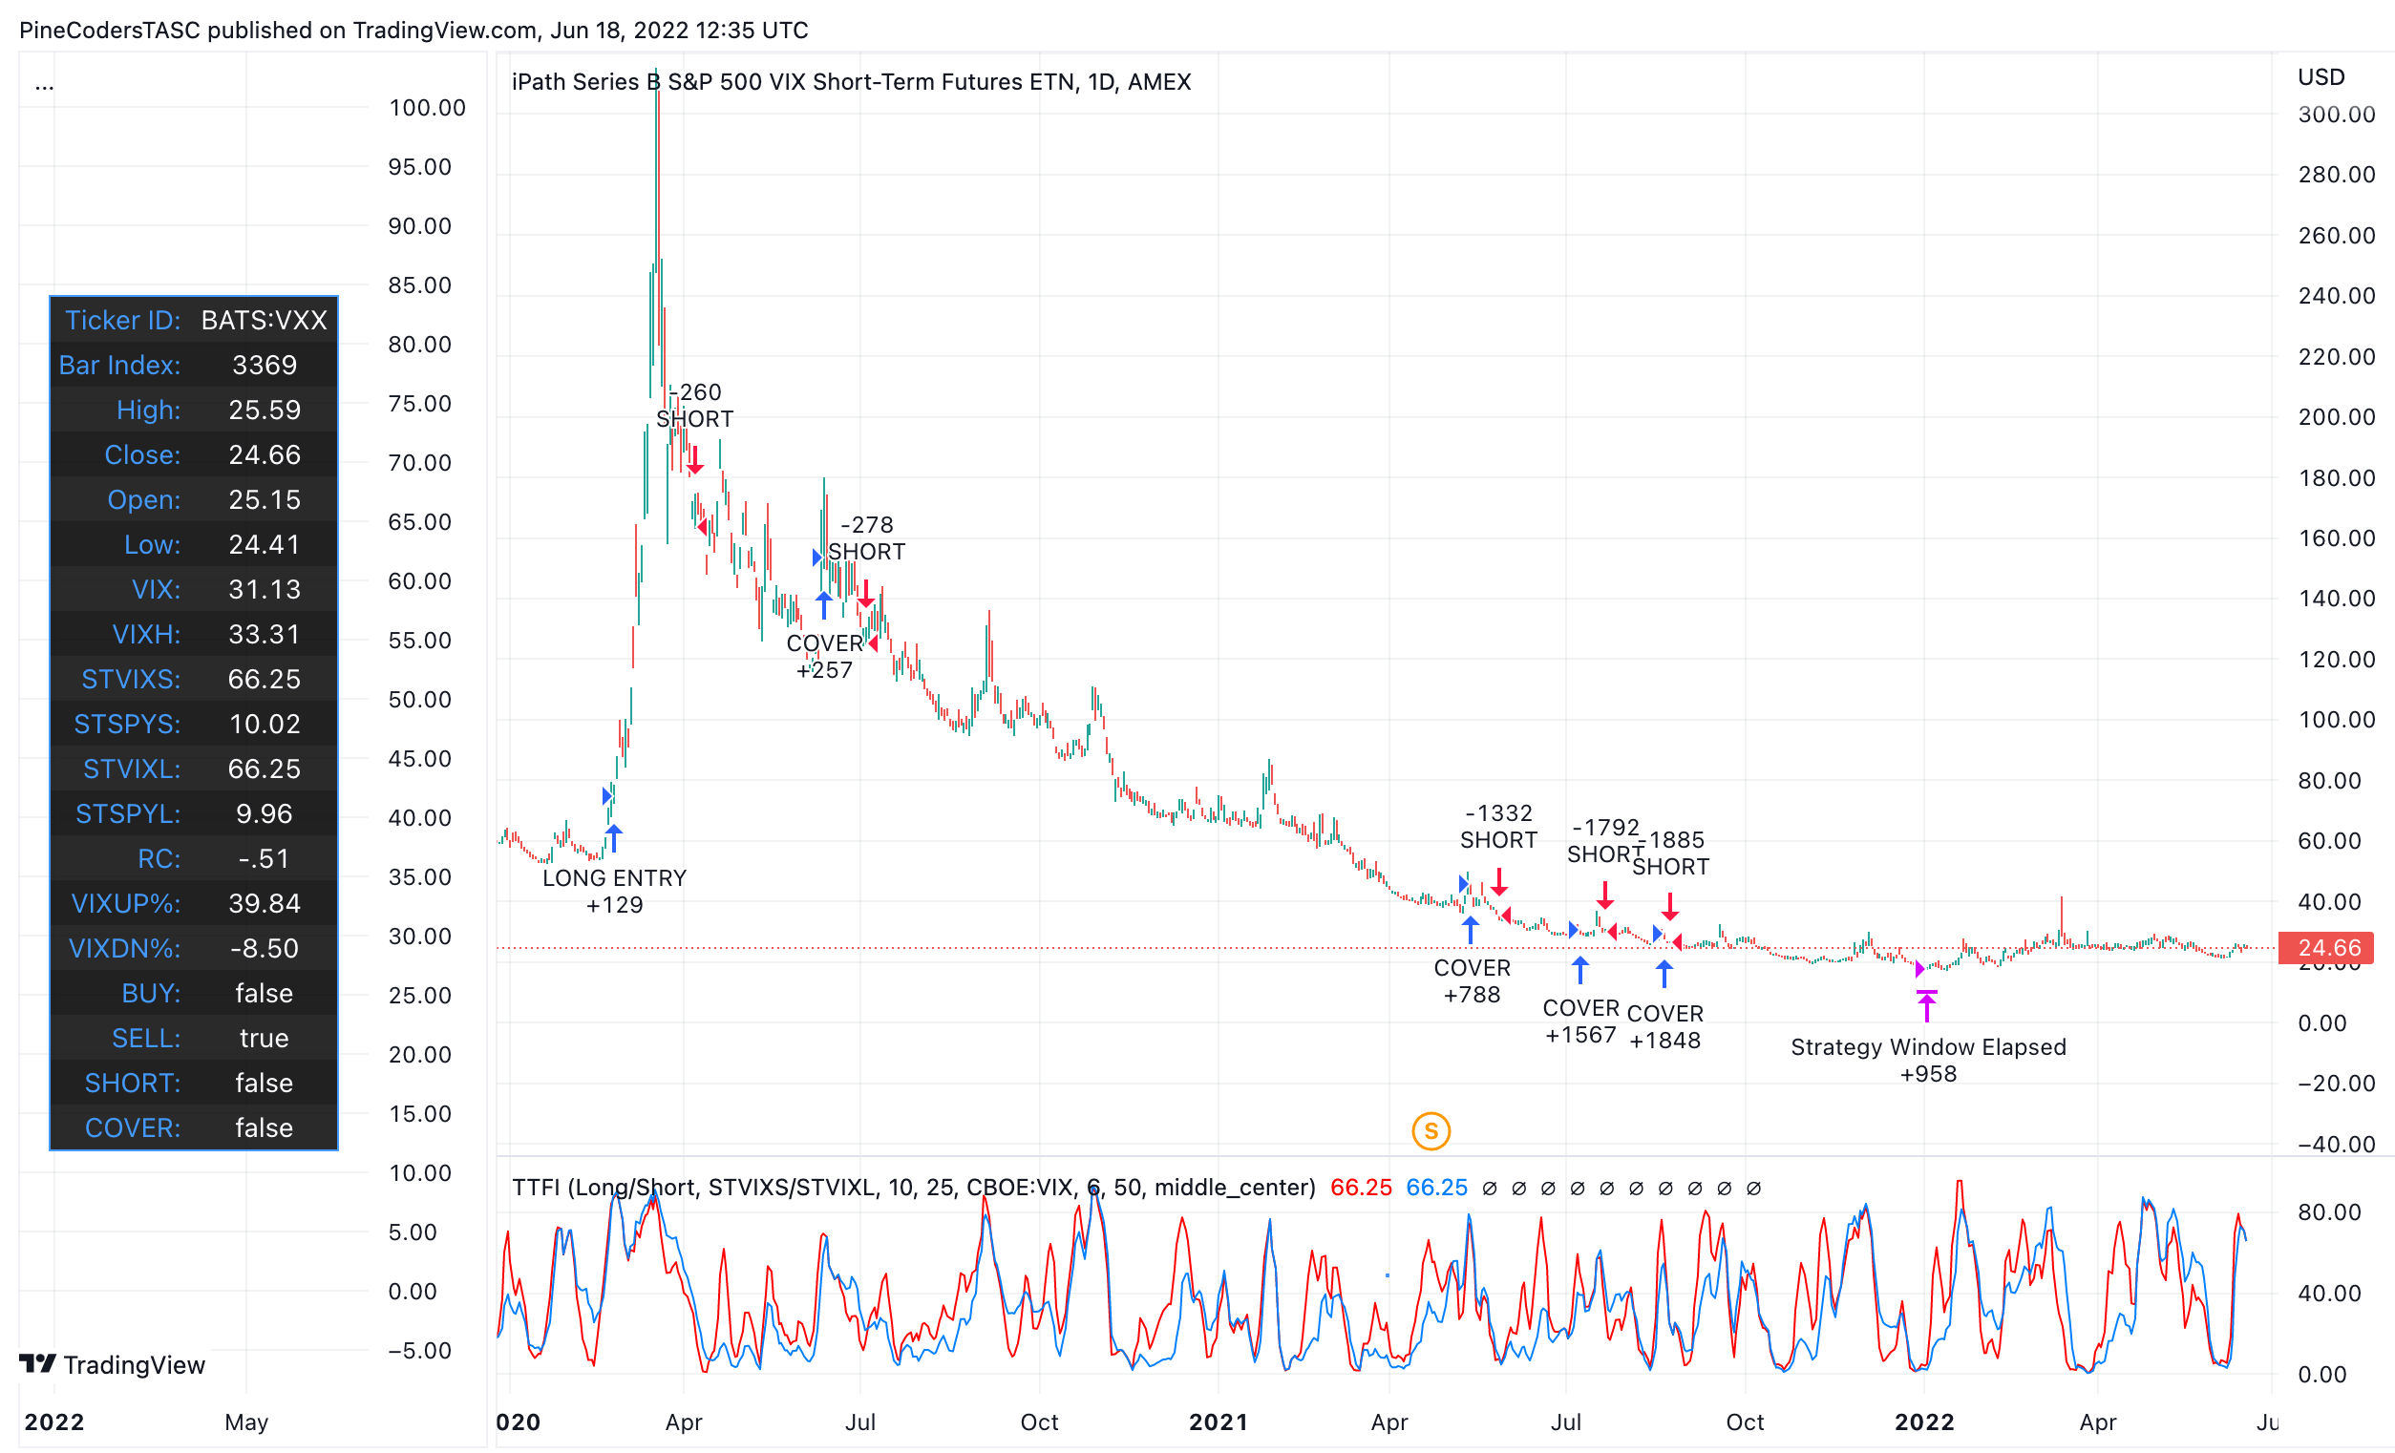Click the red 66.25 value in TTFI legend

1361,1188
